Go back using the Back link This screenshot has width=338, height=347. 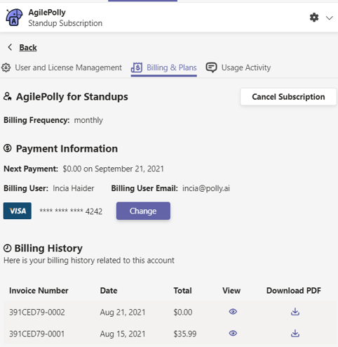point(28,48)
